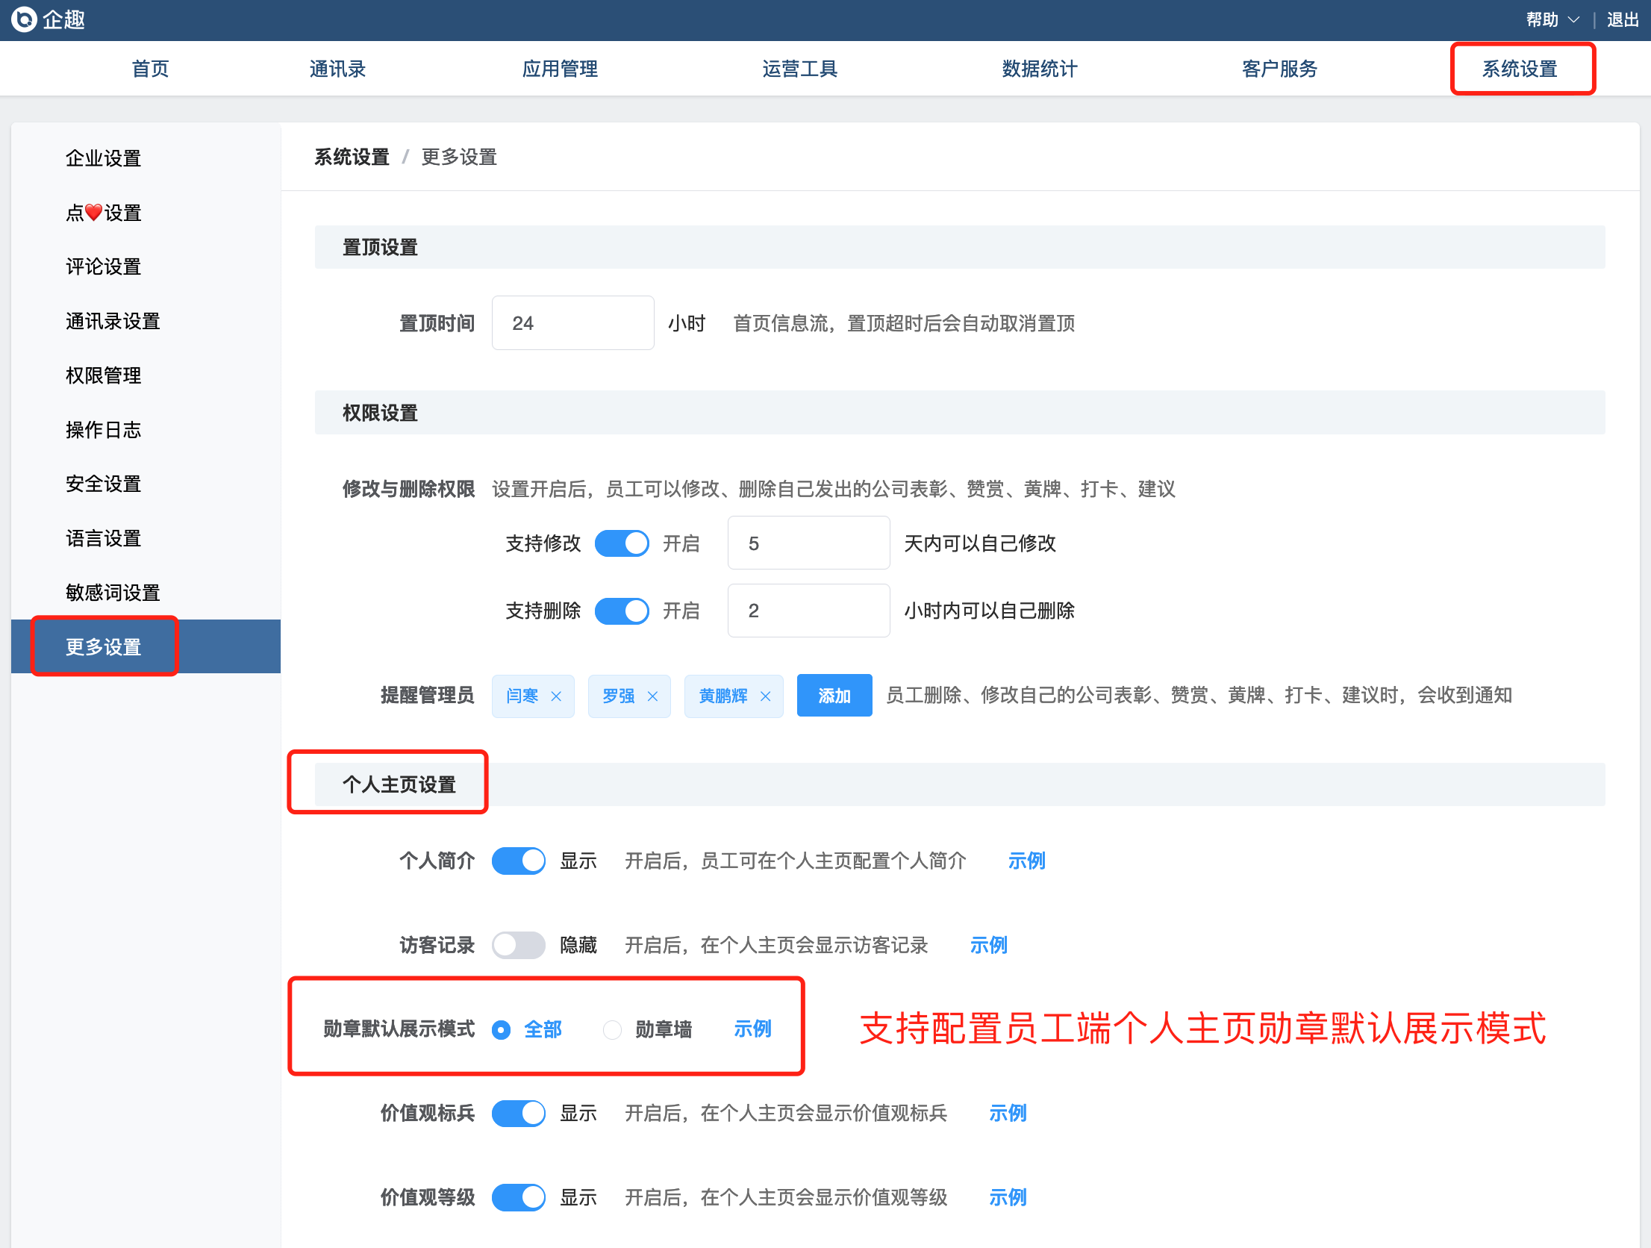Toggle the 支持修改 switch off
1651x1248 pixels.
621,543
